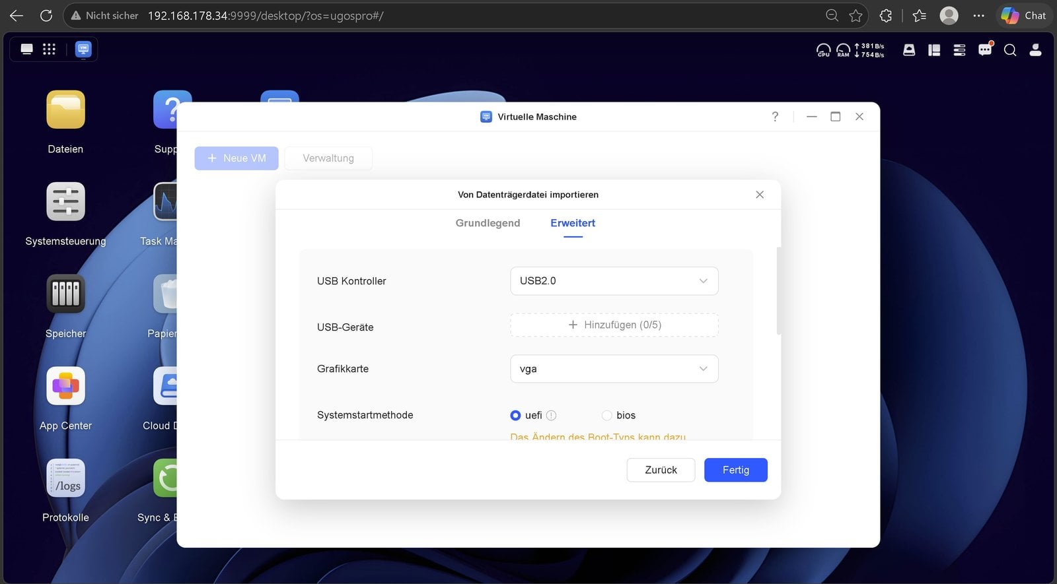Click the Zurück button

[x=661, y=470]
